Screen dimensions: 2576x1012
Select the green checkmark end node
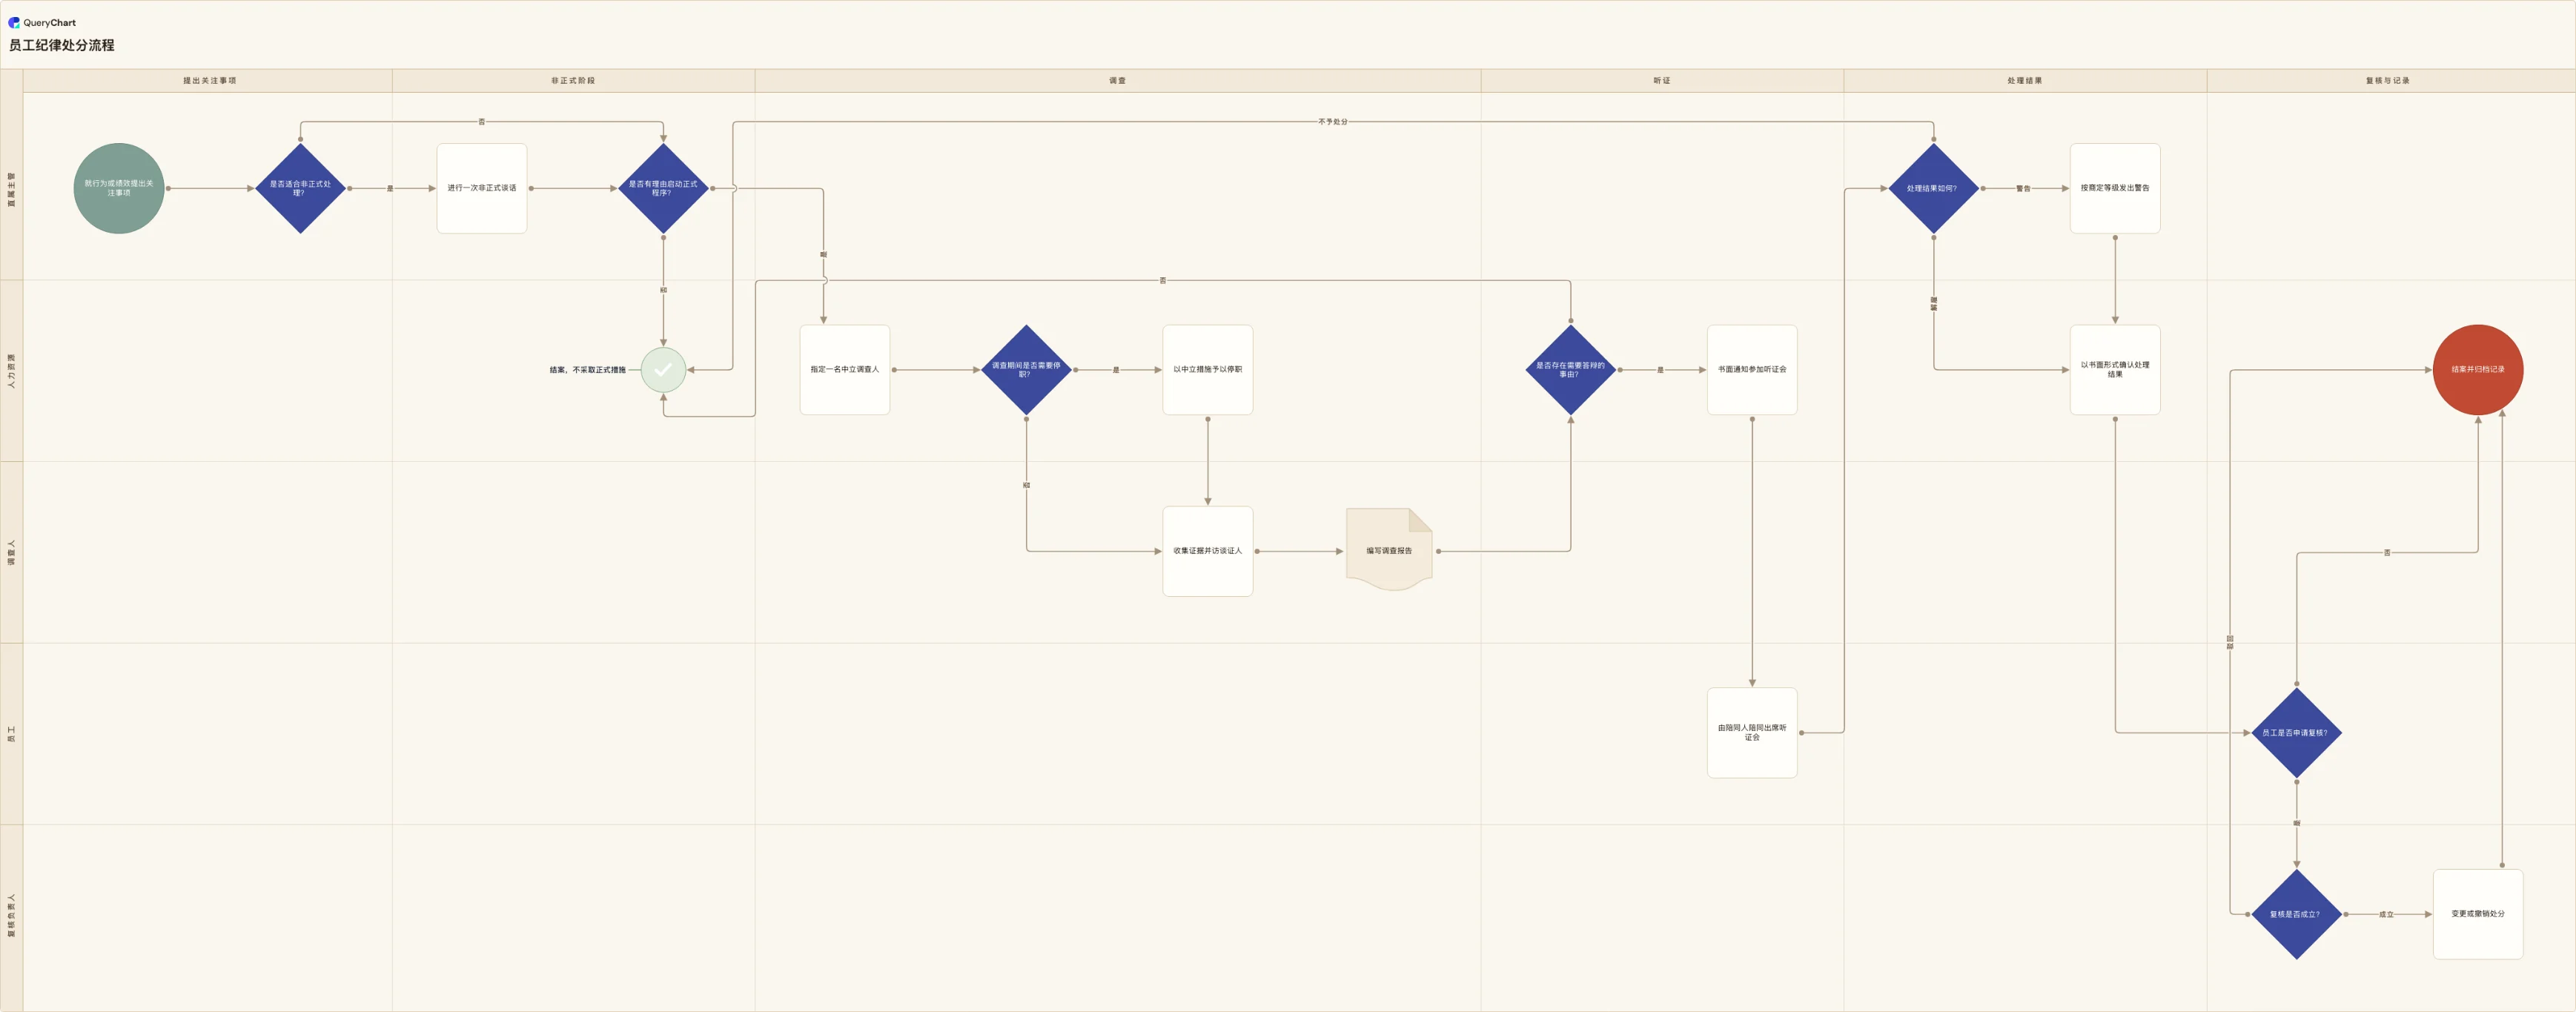pos(663,370)
